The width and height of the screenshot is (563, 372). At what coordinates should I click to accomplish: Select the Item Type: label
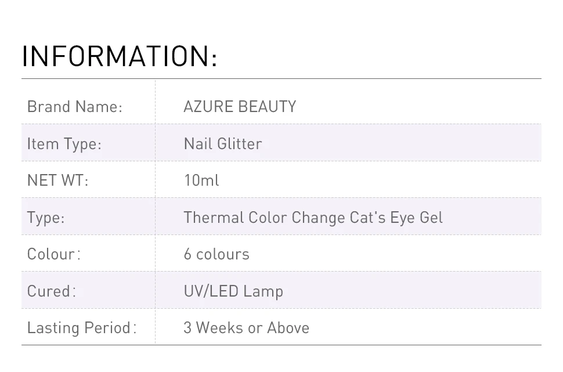pos(64,144)
